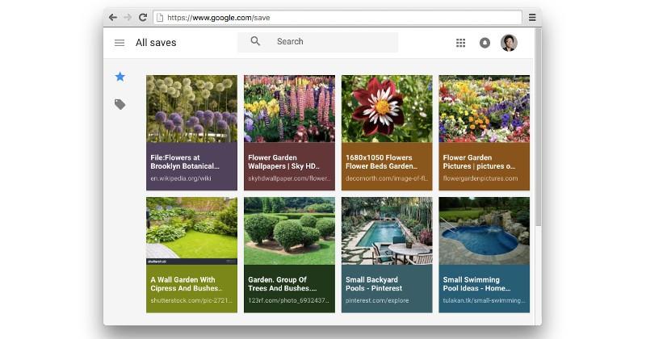
Task: Click the address bar URL field
Action: point(338,17)
